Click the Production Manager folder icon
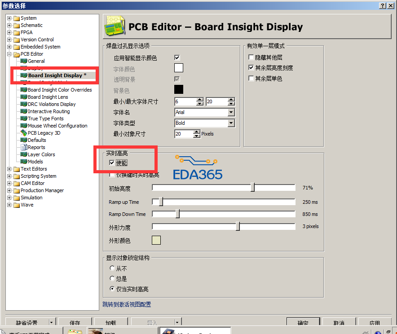Screen dimensions: 397x334 pyautogui.click(x=17, y=190)
